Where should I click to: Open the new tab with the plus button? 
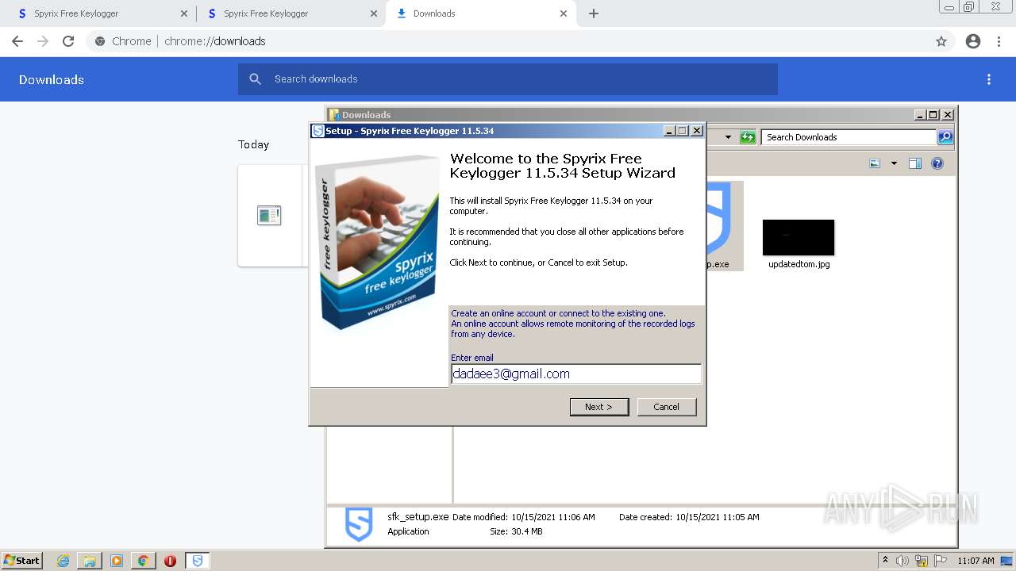[x=594, y=13]
